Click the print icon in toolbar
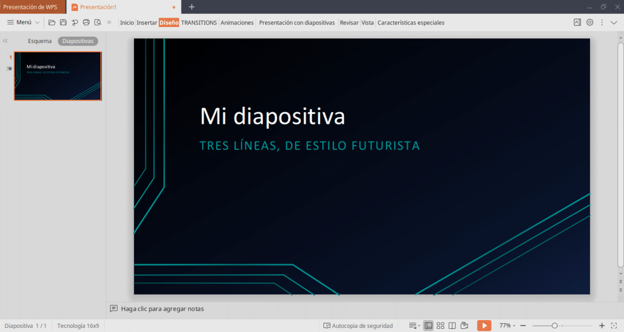The width and height of the screenshot is (624, 332). tap(86, 22)
